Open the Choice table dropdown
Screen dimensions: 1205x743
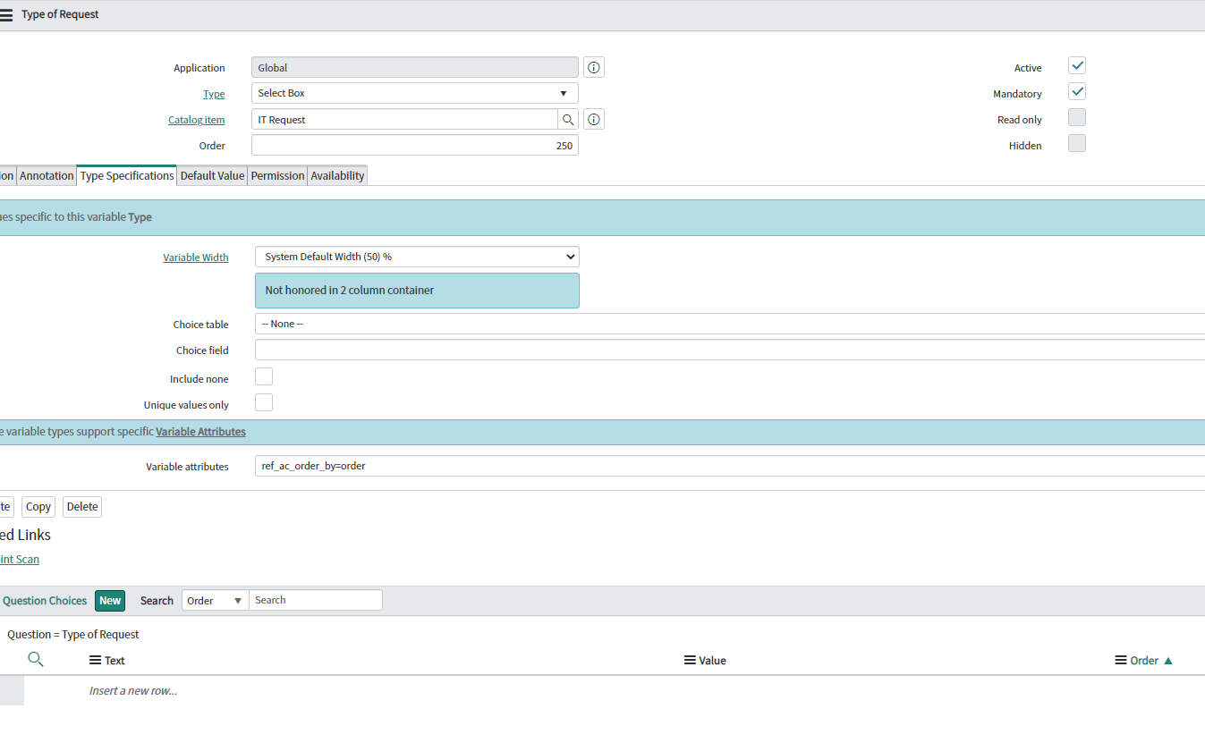(730, 324)
